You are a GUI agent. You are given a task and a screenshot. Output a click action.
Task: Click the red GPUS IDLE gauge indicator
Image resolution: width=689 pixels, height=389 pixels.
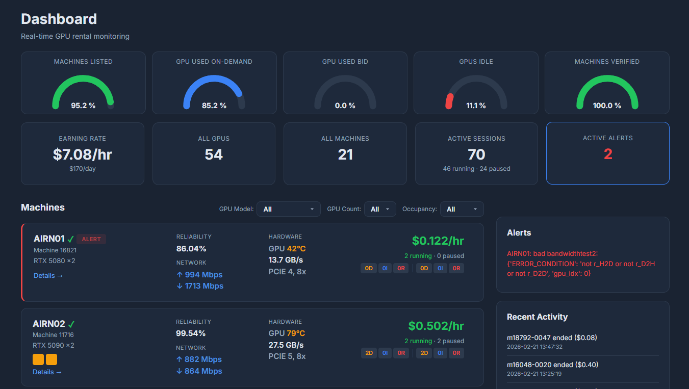pos(449,100)
